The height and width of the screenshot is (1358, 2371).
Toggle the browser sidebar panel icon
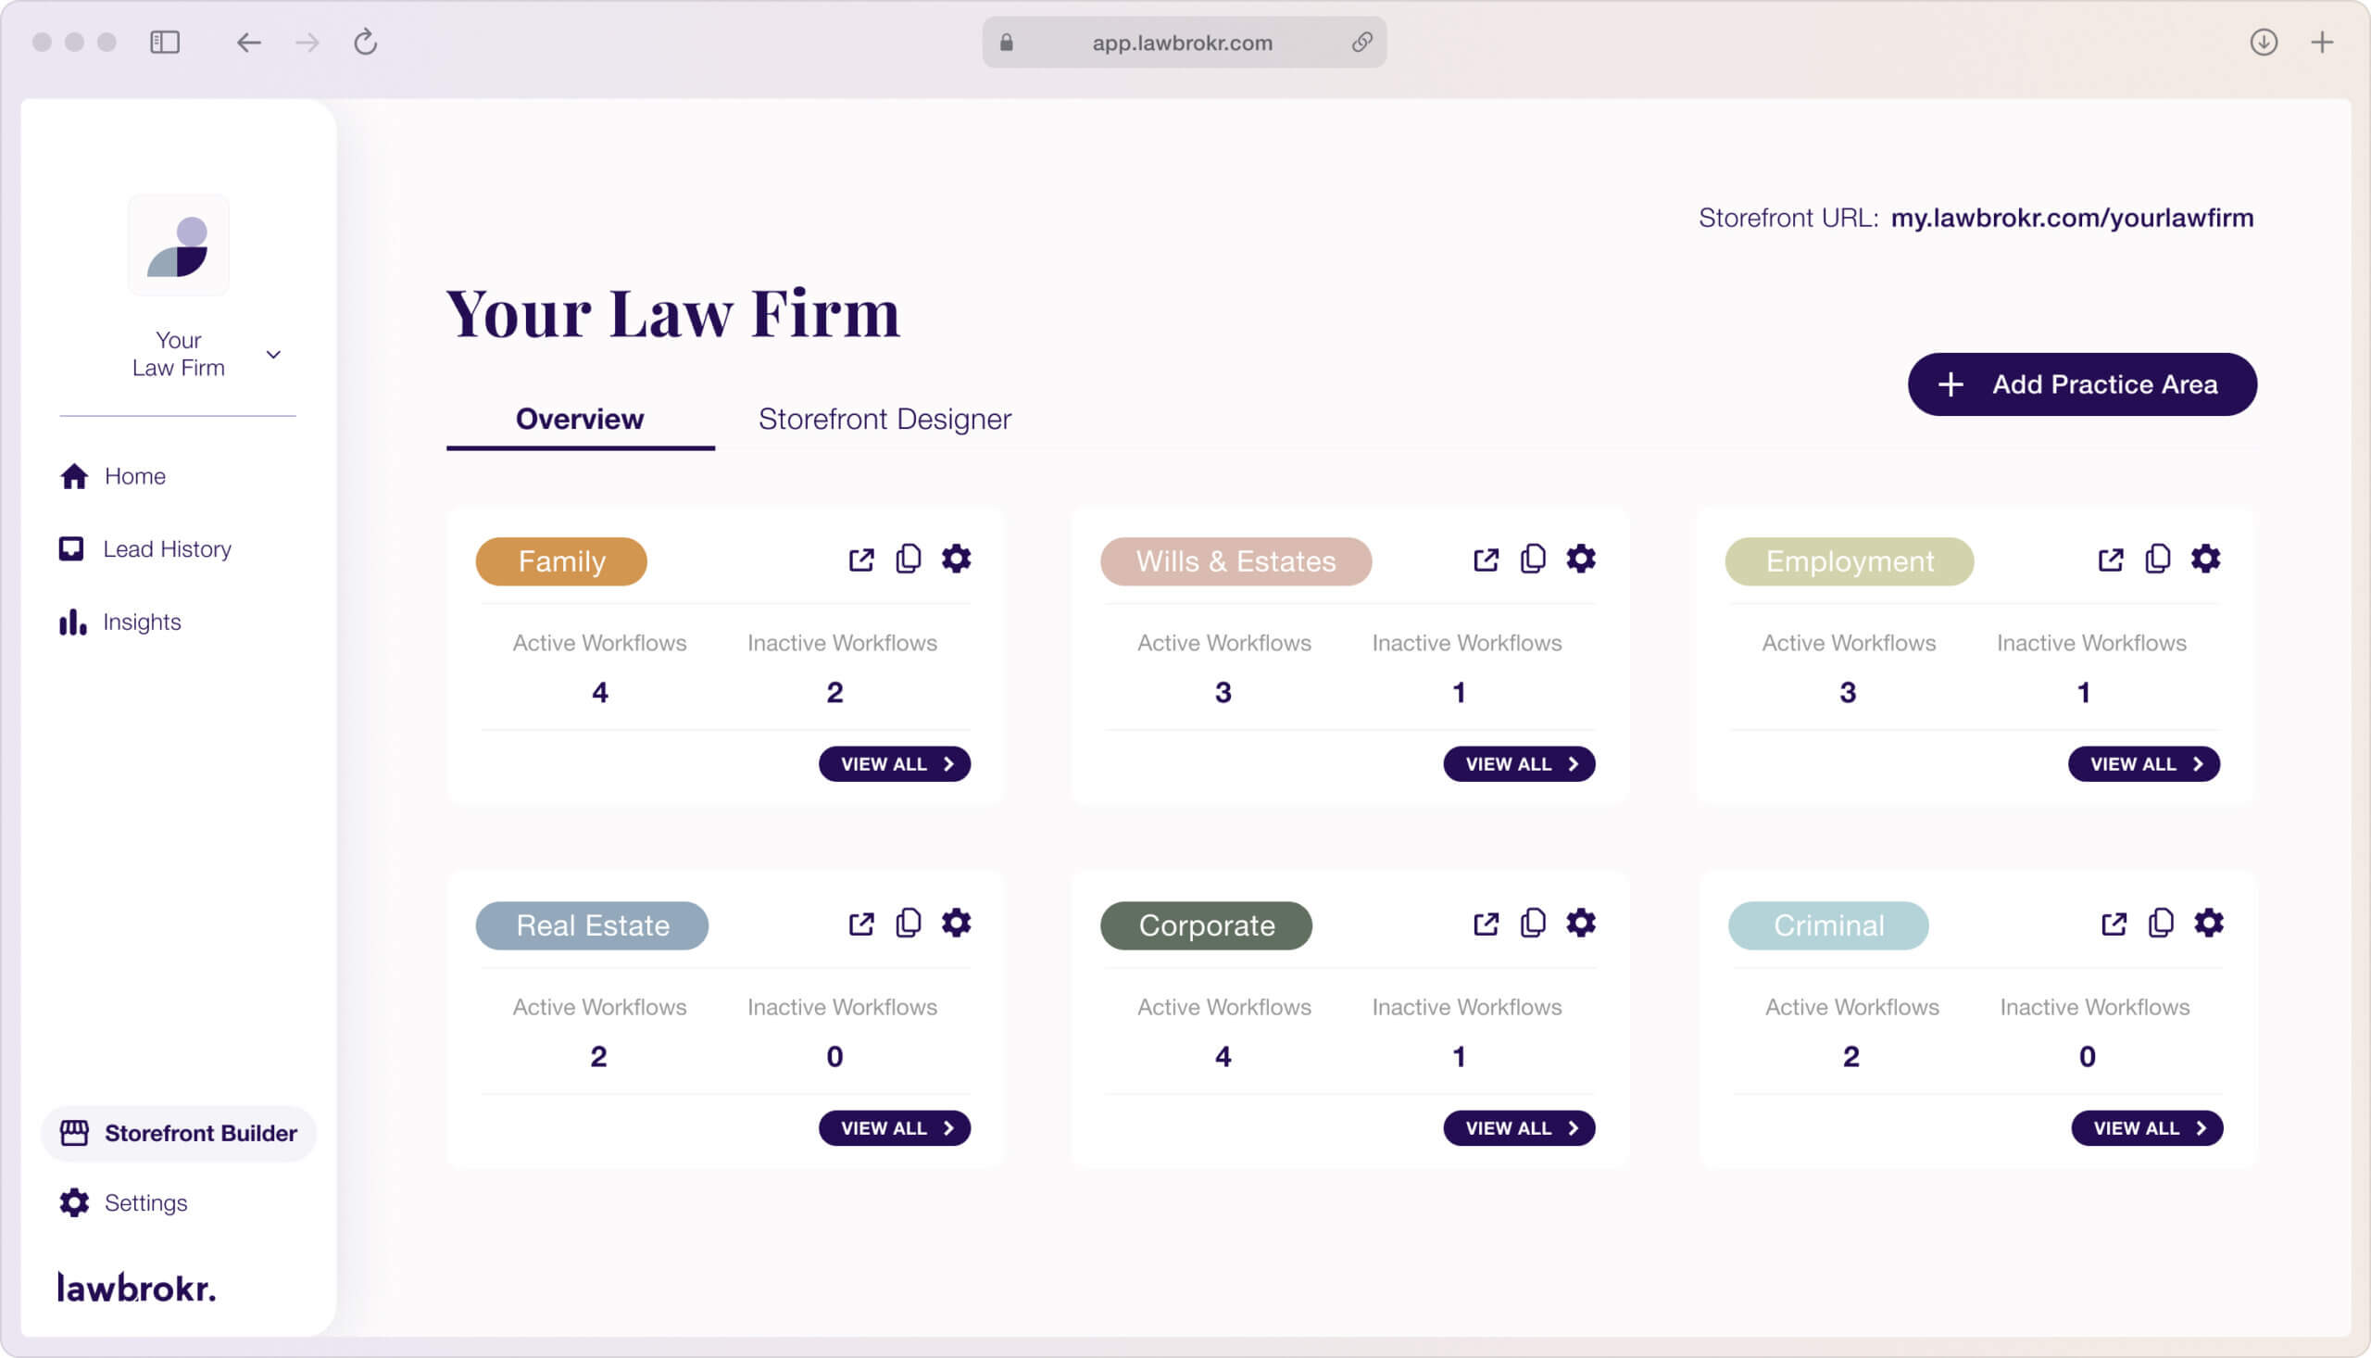pyautogui.click(x=165, y=42)
